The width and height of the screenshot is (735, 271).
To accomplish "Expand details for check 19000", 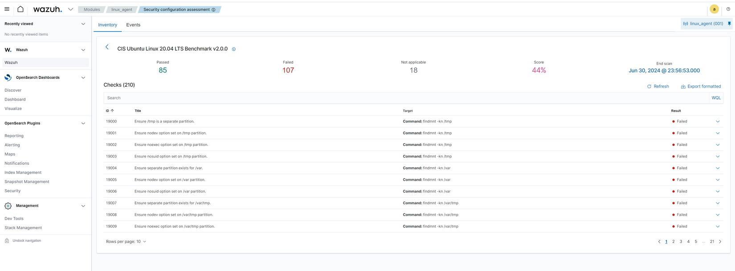I will pos(718,121).
